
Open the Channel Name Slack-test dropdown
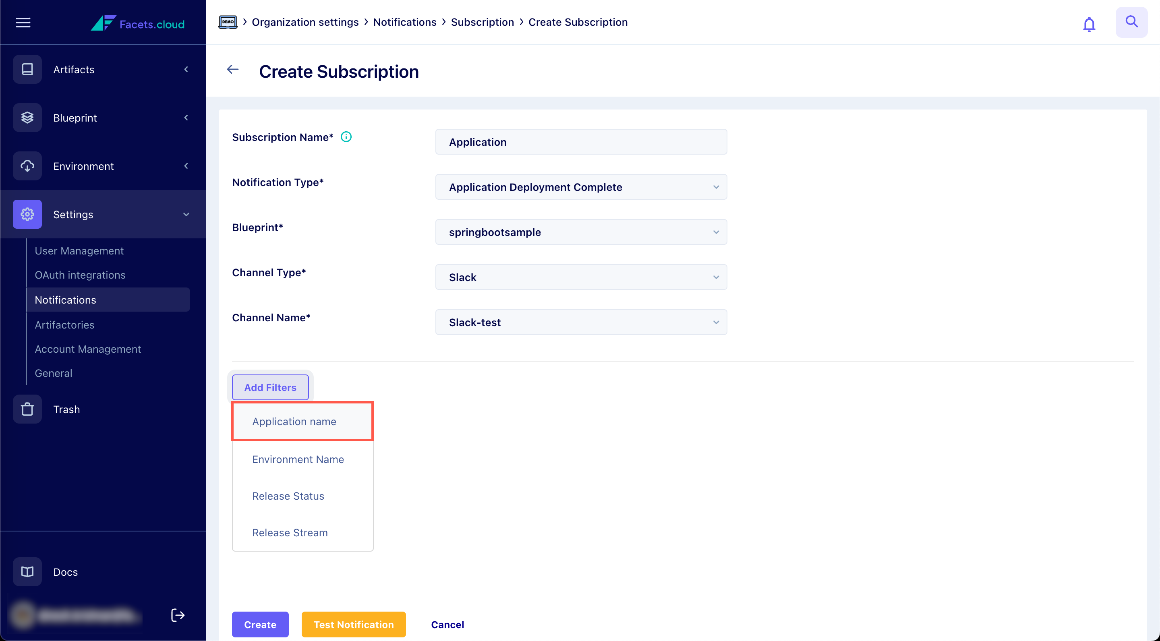pos(581,322)
